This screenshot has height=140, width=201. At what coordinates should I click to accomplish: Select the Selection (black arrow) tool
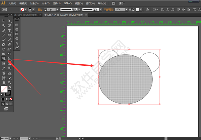(x=4, y=21)
